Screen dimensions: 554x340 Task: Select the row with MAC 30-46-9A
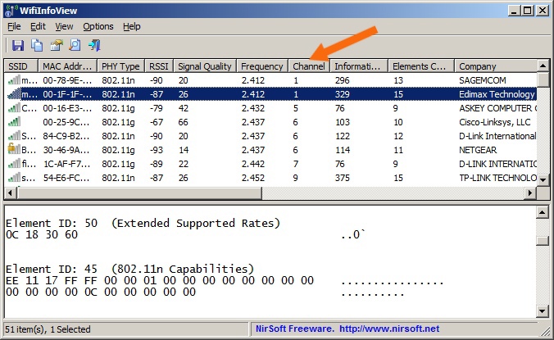270,150
